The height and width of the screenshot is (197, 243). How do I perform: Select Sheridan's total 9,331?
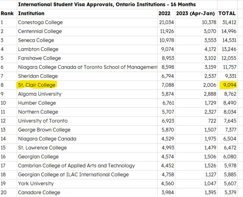(x=227, y=76)
